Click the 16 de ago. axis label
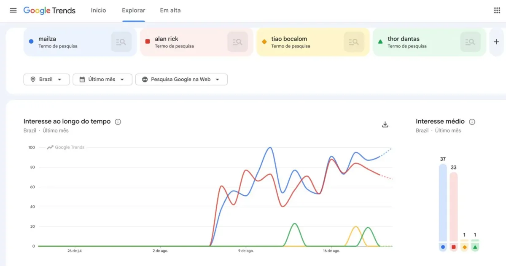The height and width of the screenshot is (266, 506). 331,251
